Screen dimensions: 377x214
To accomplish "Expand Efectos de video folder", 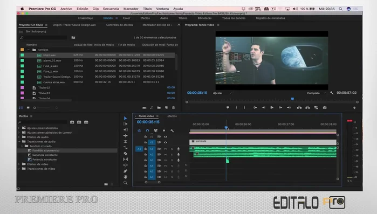I will pyautogui.click(x=19, y=164).
